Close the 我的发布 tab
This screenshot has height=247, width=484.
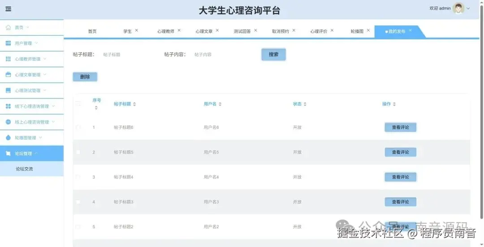pyautogui.click(x=410, y=30)
